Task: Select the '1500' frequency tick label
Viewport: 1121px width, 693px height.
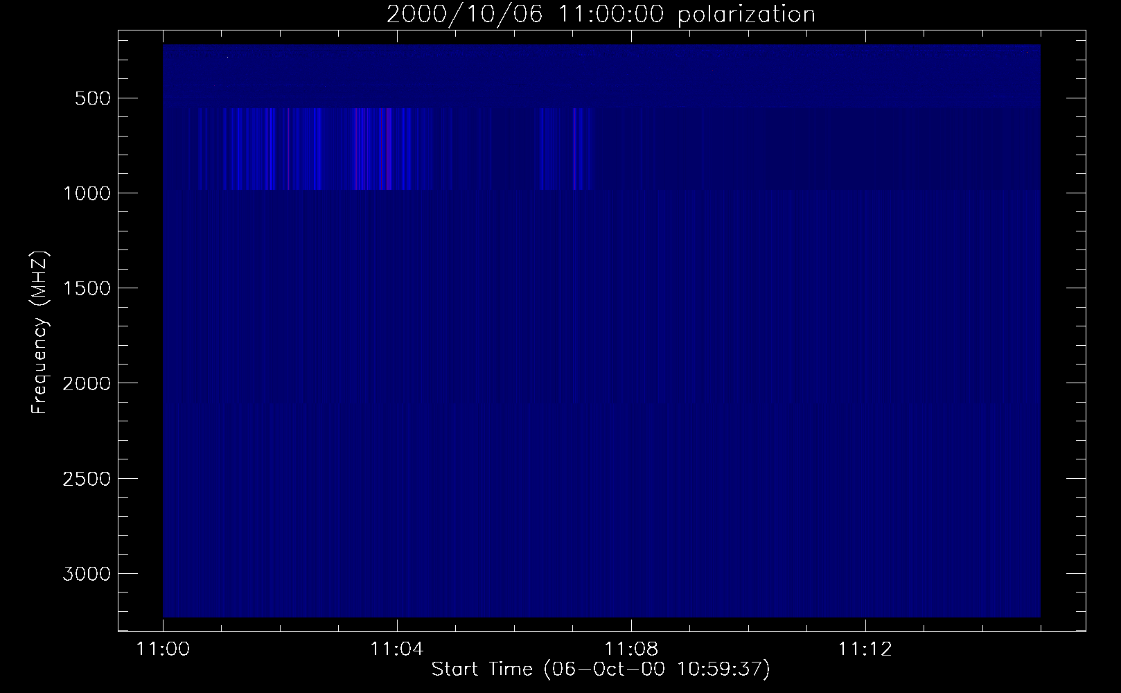Action: [x=87, y=288]
